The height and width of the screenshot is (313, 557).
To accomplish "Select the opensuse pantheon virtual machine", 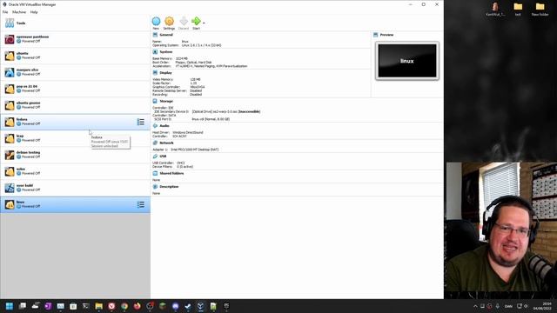I will tap(76, 39).
